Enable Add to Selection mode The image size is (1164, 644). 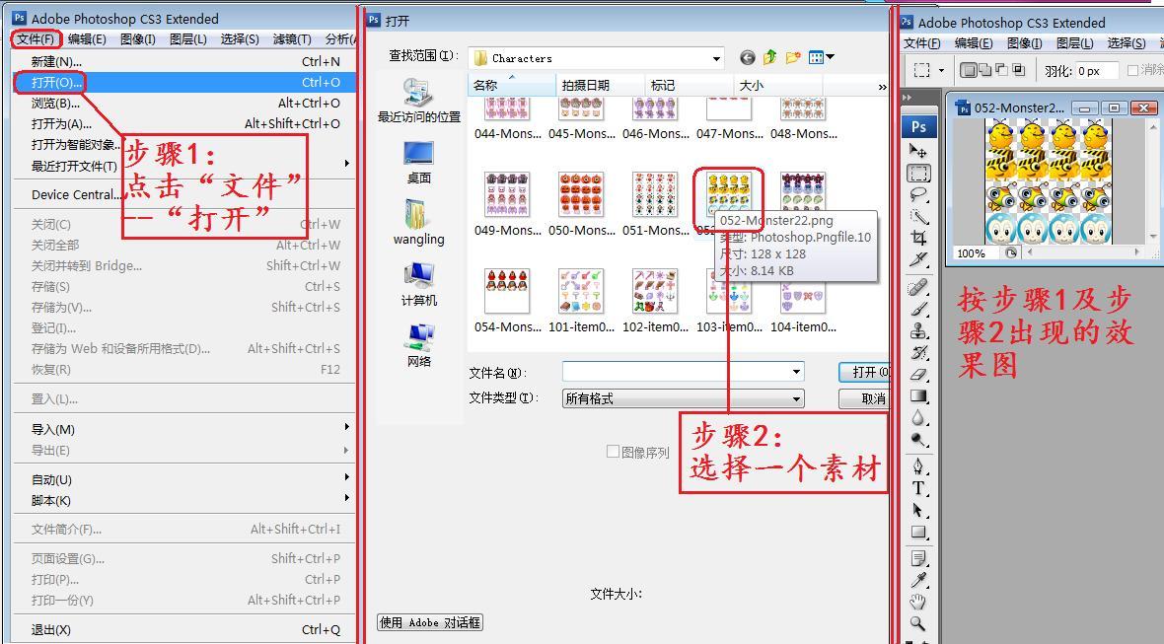point(985,70)
